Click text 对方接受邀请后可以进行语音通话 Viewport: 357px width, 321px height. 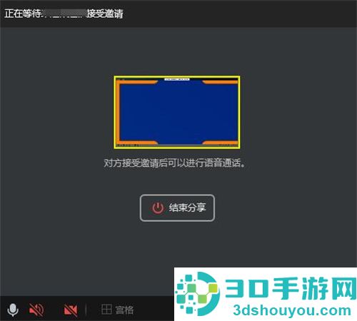click(174, 163)
